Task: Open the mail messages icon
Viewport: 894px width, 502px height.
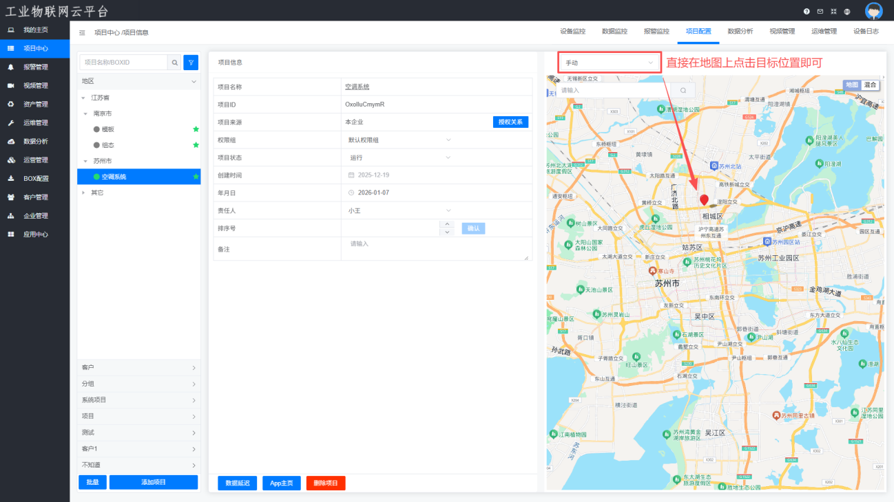Action: [820, 12]
